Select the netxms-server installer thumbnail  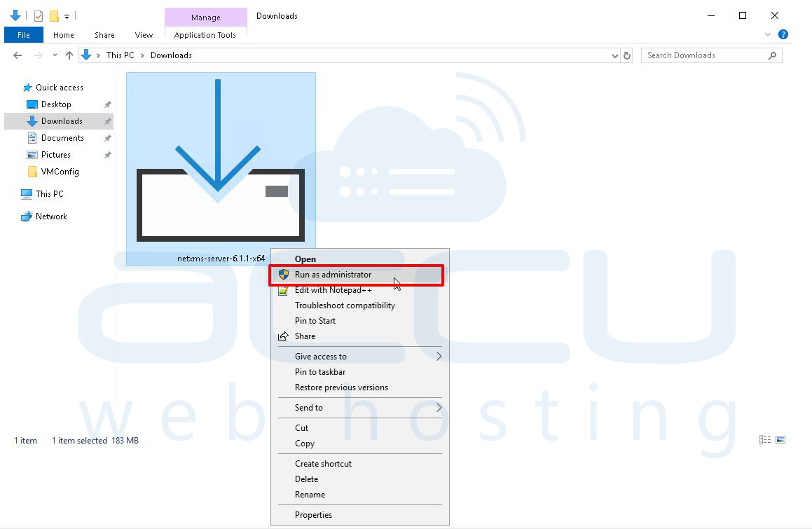pyautogui.click(x=221, y=160)
